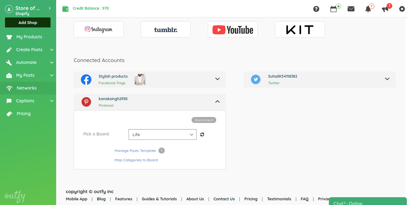Screen dimensions: 410x205
Task: Click the Credit Balance : 970 text
Action: 91,8
